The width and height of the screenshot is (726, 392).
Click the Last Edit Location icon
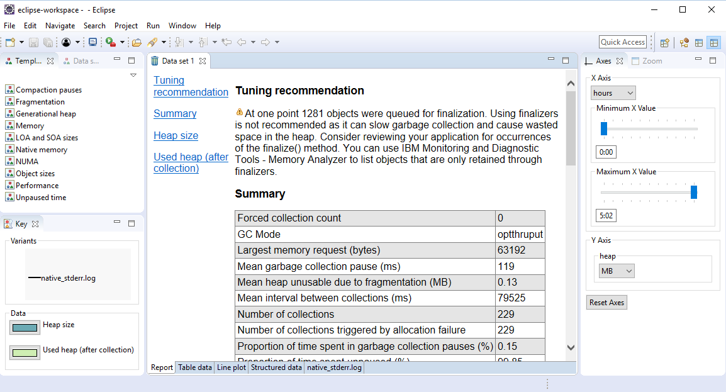[226, 43]
